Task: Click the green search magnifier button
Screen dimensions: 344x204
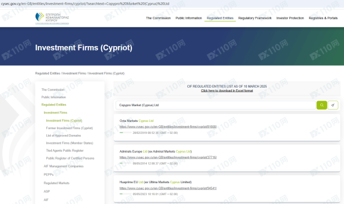Action: pyautogui.click(x=321, y=105)
